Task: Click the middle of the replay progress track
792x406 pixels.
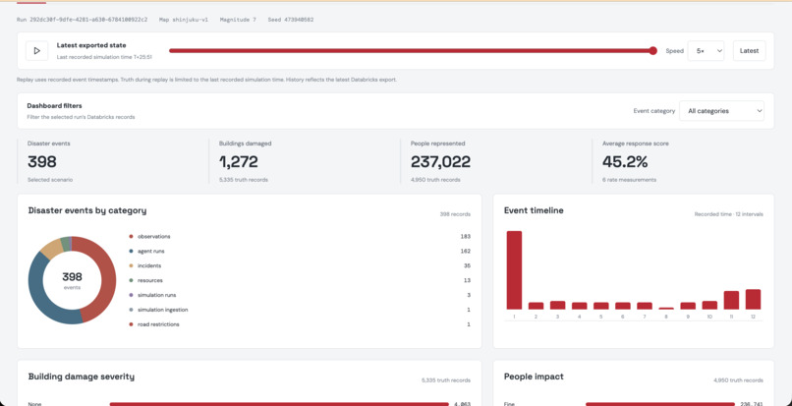Action: tap(411, 50)
